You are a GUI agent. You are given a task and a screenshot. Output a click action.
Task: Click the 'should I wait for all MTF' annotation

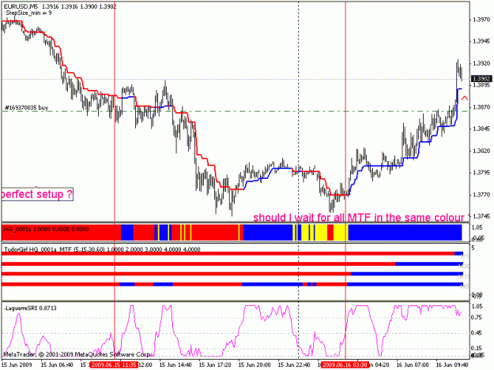pyautogui.click(x=362, y=218)
